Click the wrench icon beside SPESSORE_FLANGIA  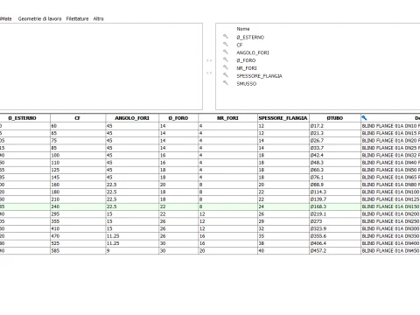[226, 75]
